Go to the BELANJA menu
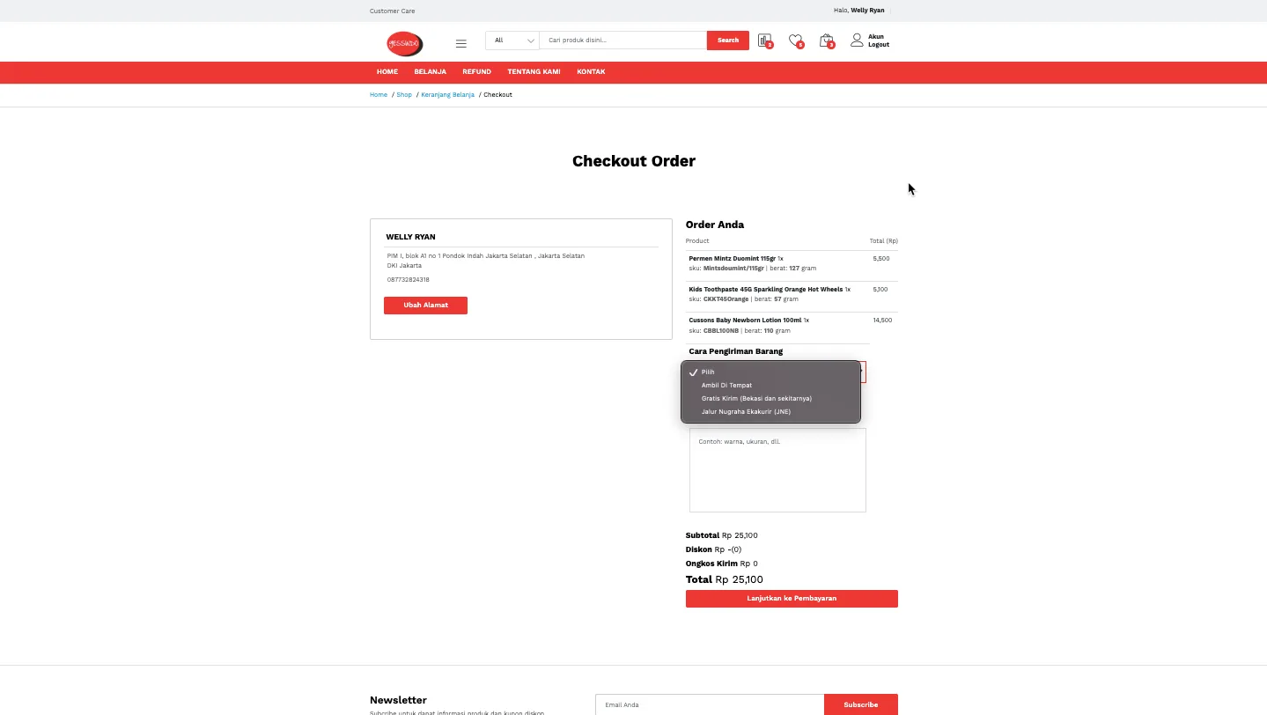1267x715 pixels. (430, 72)
